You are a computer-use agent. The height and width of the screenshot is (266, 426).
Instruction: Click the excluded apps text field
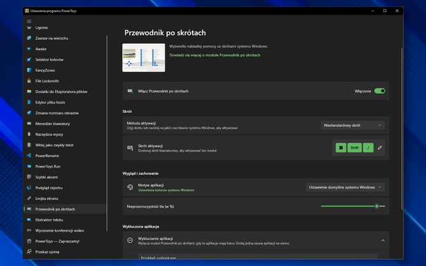coord(258,256)
